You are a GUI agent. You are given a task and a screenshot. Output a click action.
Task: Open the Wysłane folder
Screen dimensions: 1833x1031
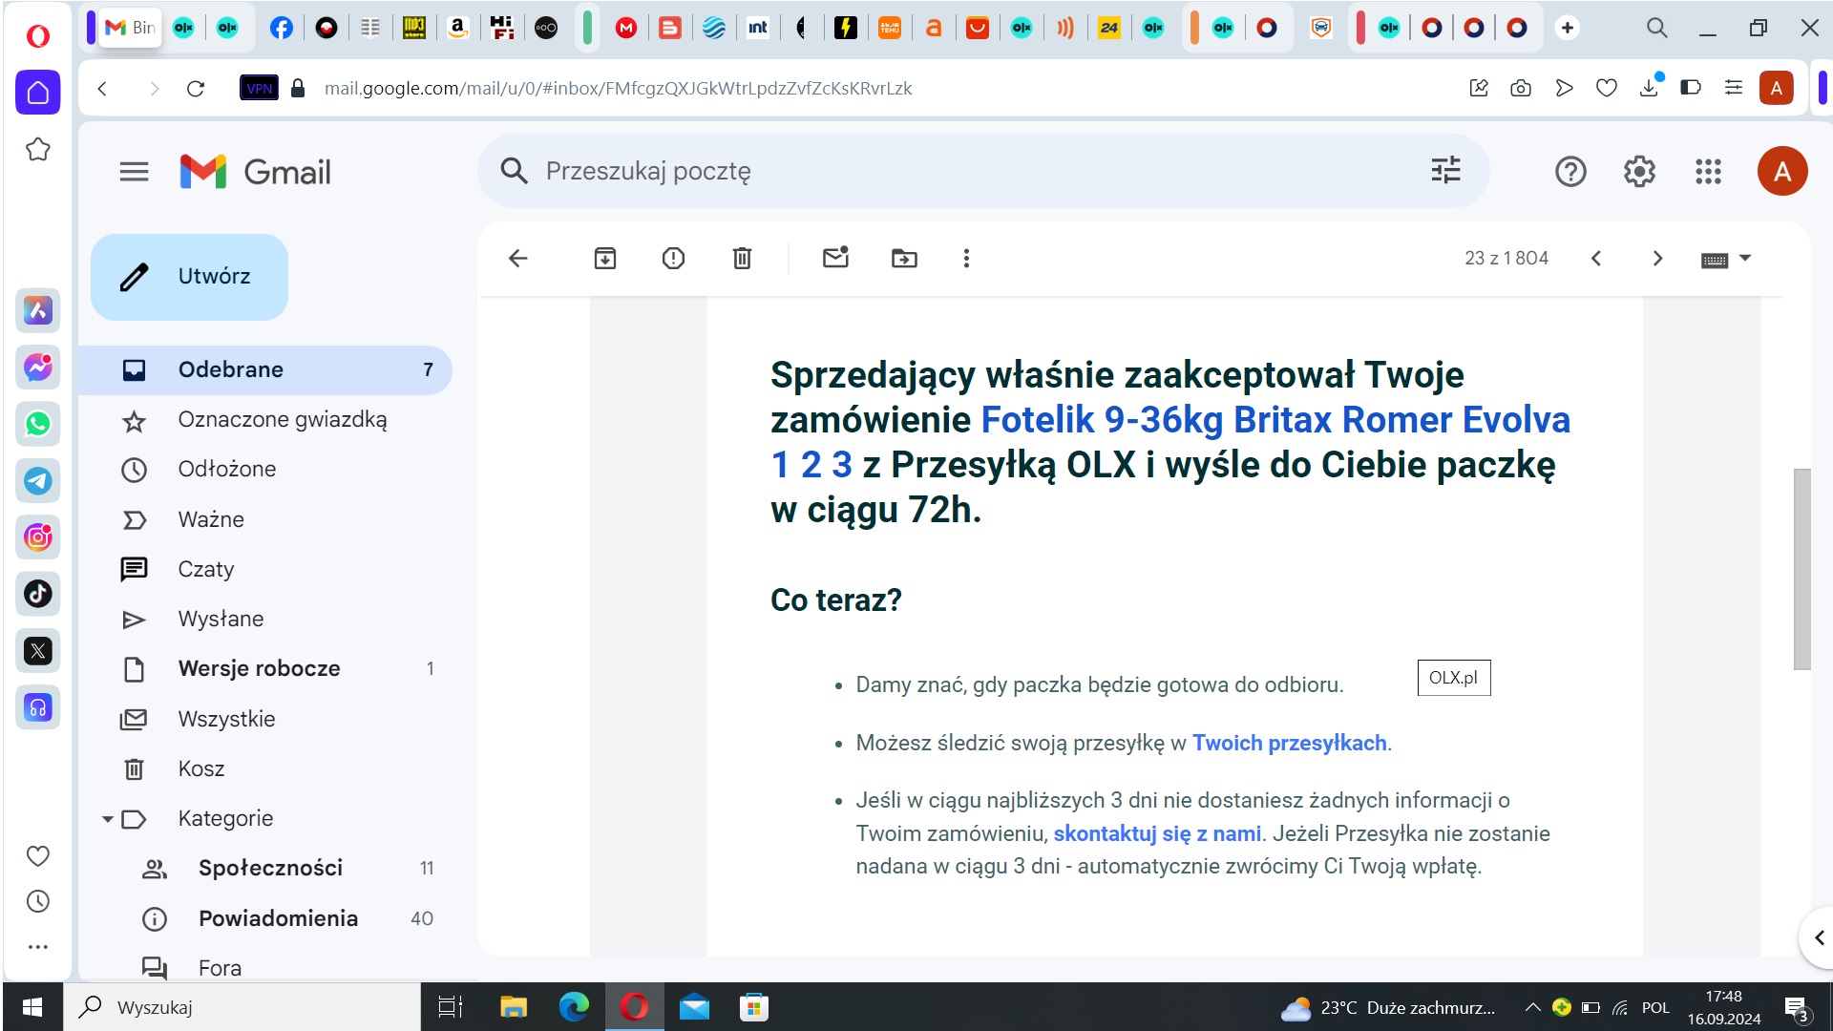(221, 620)
